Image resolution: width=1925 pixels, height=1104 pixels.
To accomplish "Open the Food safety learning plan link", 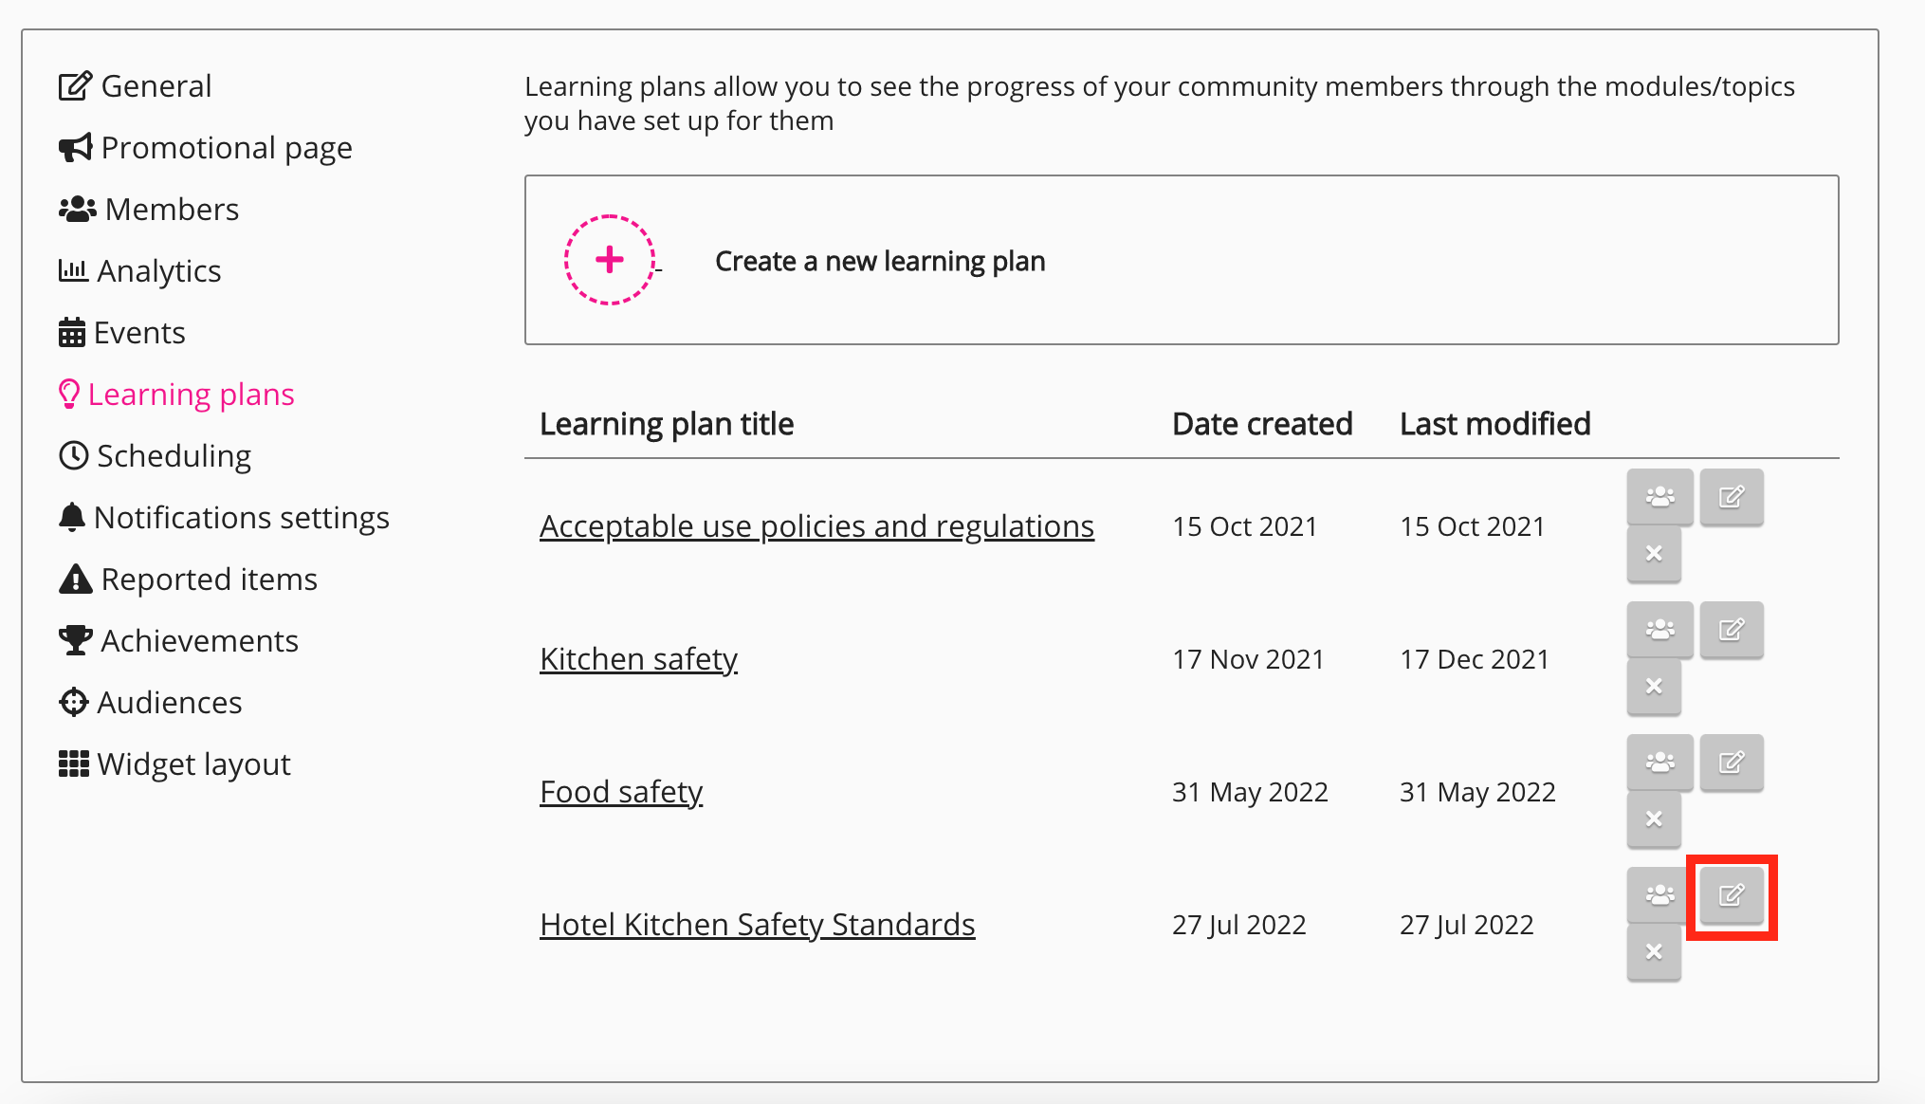I will [620, 791].
